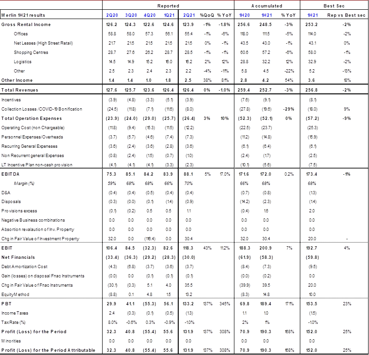369x355 pixels.
Task: Select the Offices row label
Action: [x=22, y=33]
